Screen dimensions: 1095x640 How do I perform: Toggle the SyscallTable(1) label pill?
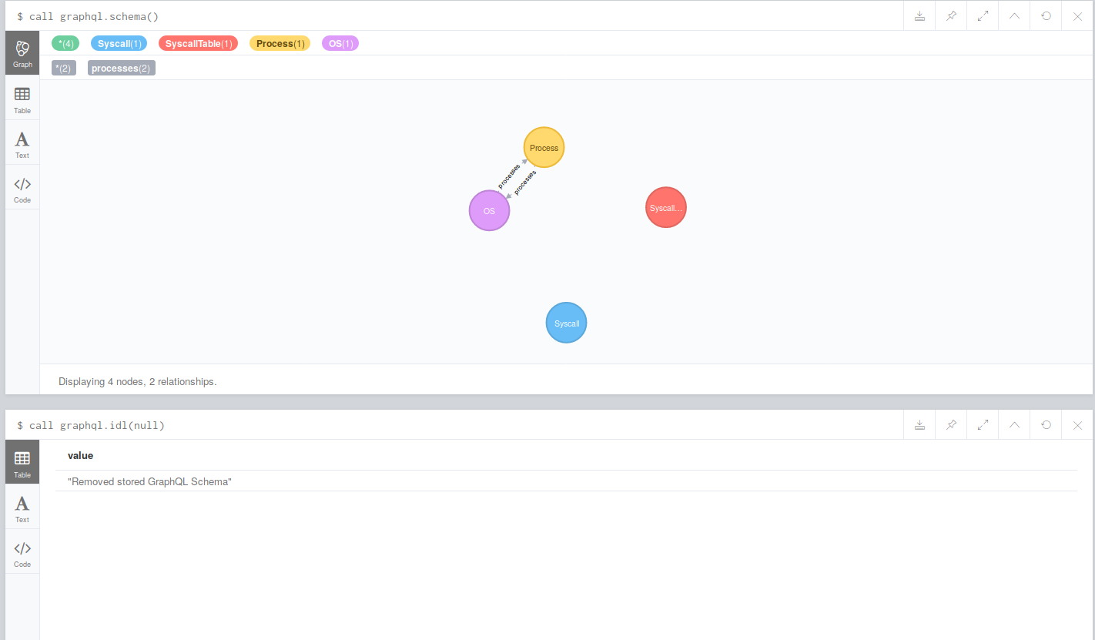point(198,43)
